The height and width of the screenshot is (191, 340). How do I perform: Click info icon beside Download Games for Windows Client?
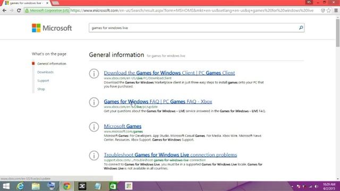click(x=94, y=74)
